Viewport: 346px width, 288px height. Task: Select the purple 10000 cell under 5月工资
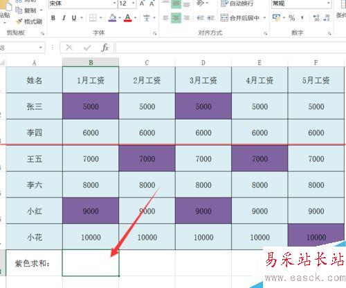(x=316, y=237)
